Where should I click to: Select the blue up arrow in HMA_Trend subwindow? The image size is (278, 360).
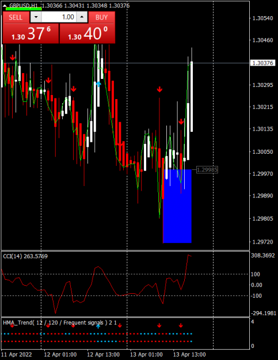pyautogui.click(x=98, y=326)
